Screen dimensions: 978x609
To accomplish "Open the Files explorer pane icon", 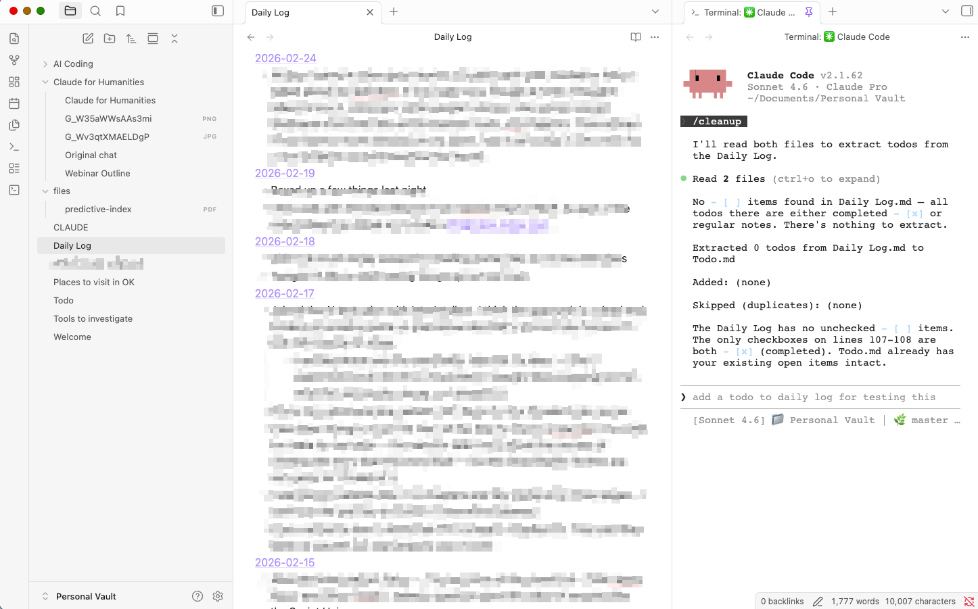I will [70, 11].
